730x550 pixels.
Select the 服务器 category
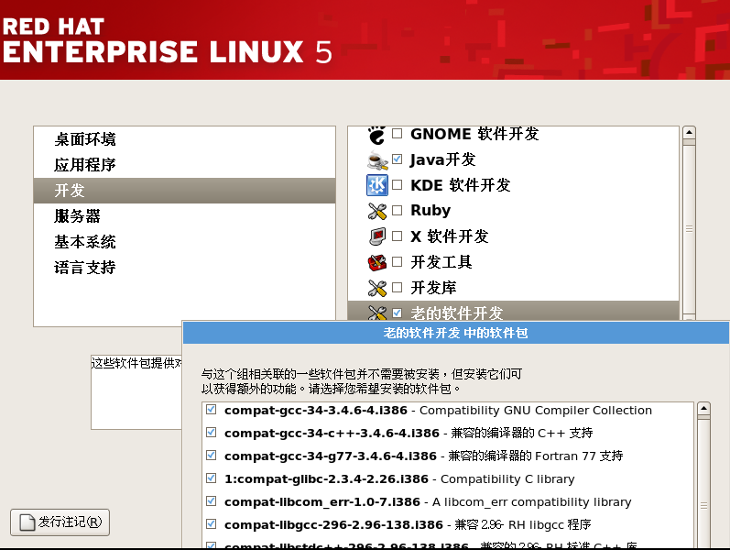tap(184, 215)
